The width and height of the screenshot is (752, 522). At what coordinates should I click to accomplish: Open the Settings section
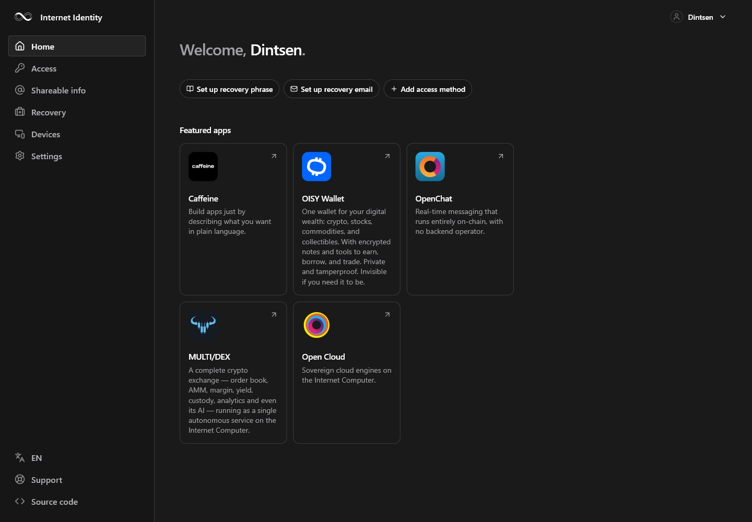(x=77, y=156)
